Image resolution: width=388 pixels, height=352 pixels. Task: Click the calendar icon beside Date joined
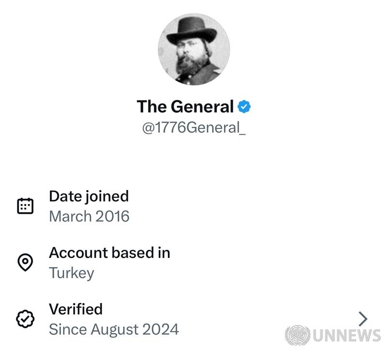[x=25, y=206]
